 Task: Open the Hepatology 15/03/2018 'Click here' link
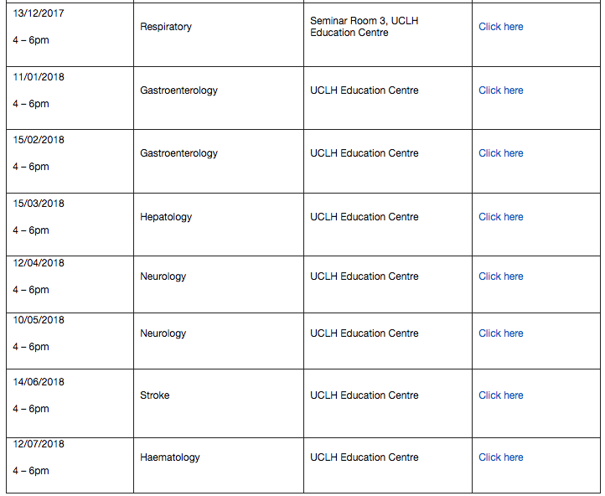(501, 217)
